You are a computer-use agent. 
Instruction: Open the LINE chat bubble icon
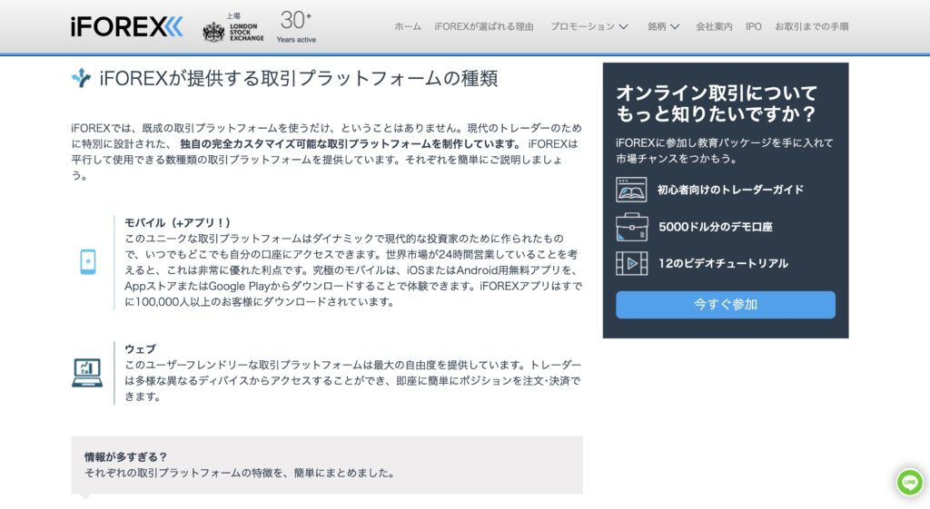coord(910,483)
